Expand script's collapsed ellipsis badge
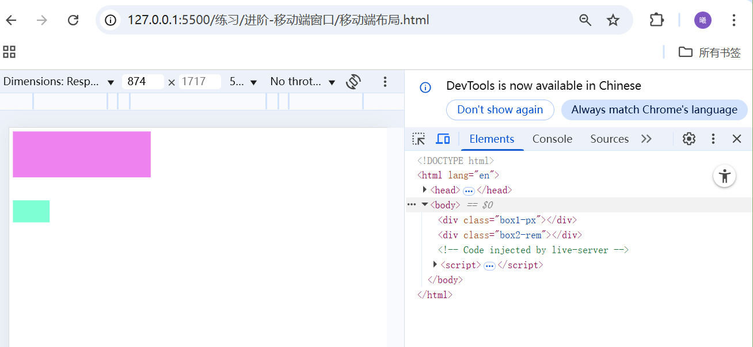 (x=489, y=265)
